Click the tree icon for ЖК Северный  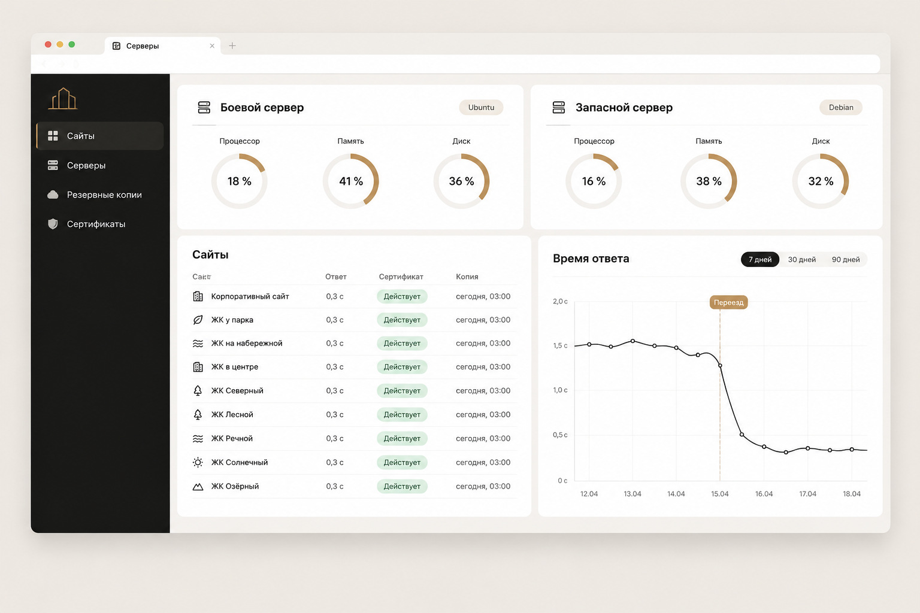click(x=198, y=391)
